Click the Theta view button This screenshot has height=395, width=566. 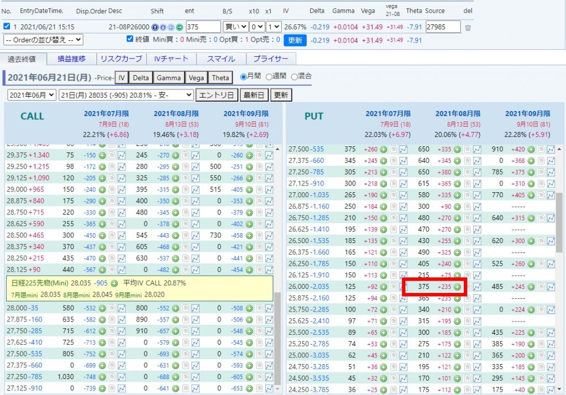coord(220,78)
